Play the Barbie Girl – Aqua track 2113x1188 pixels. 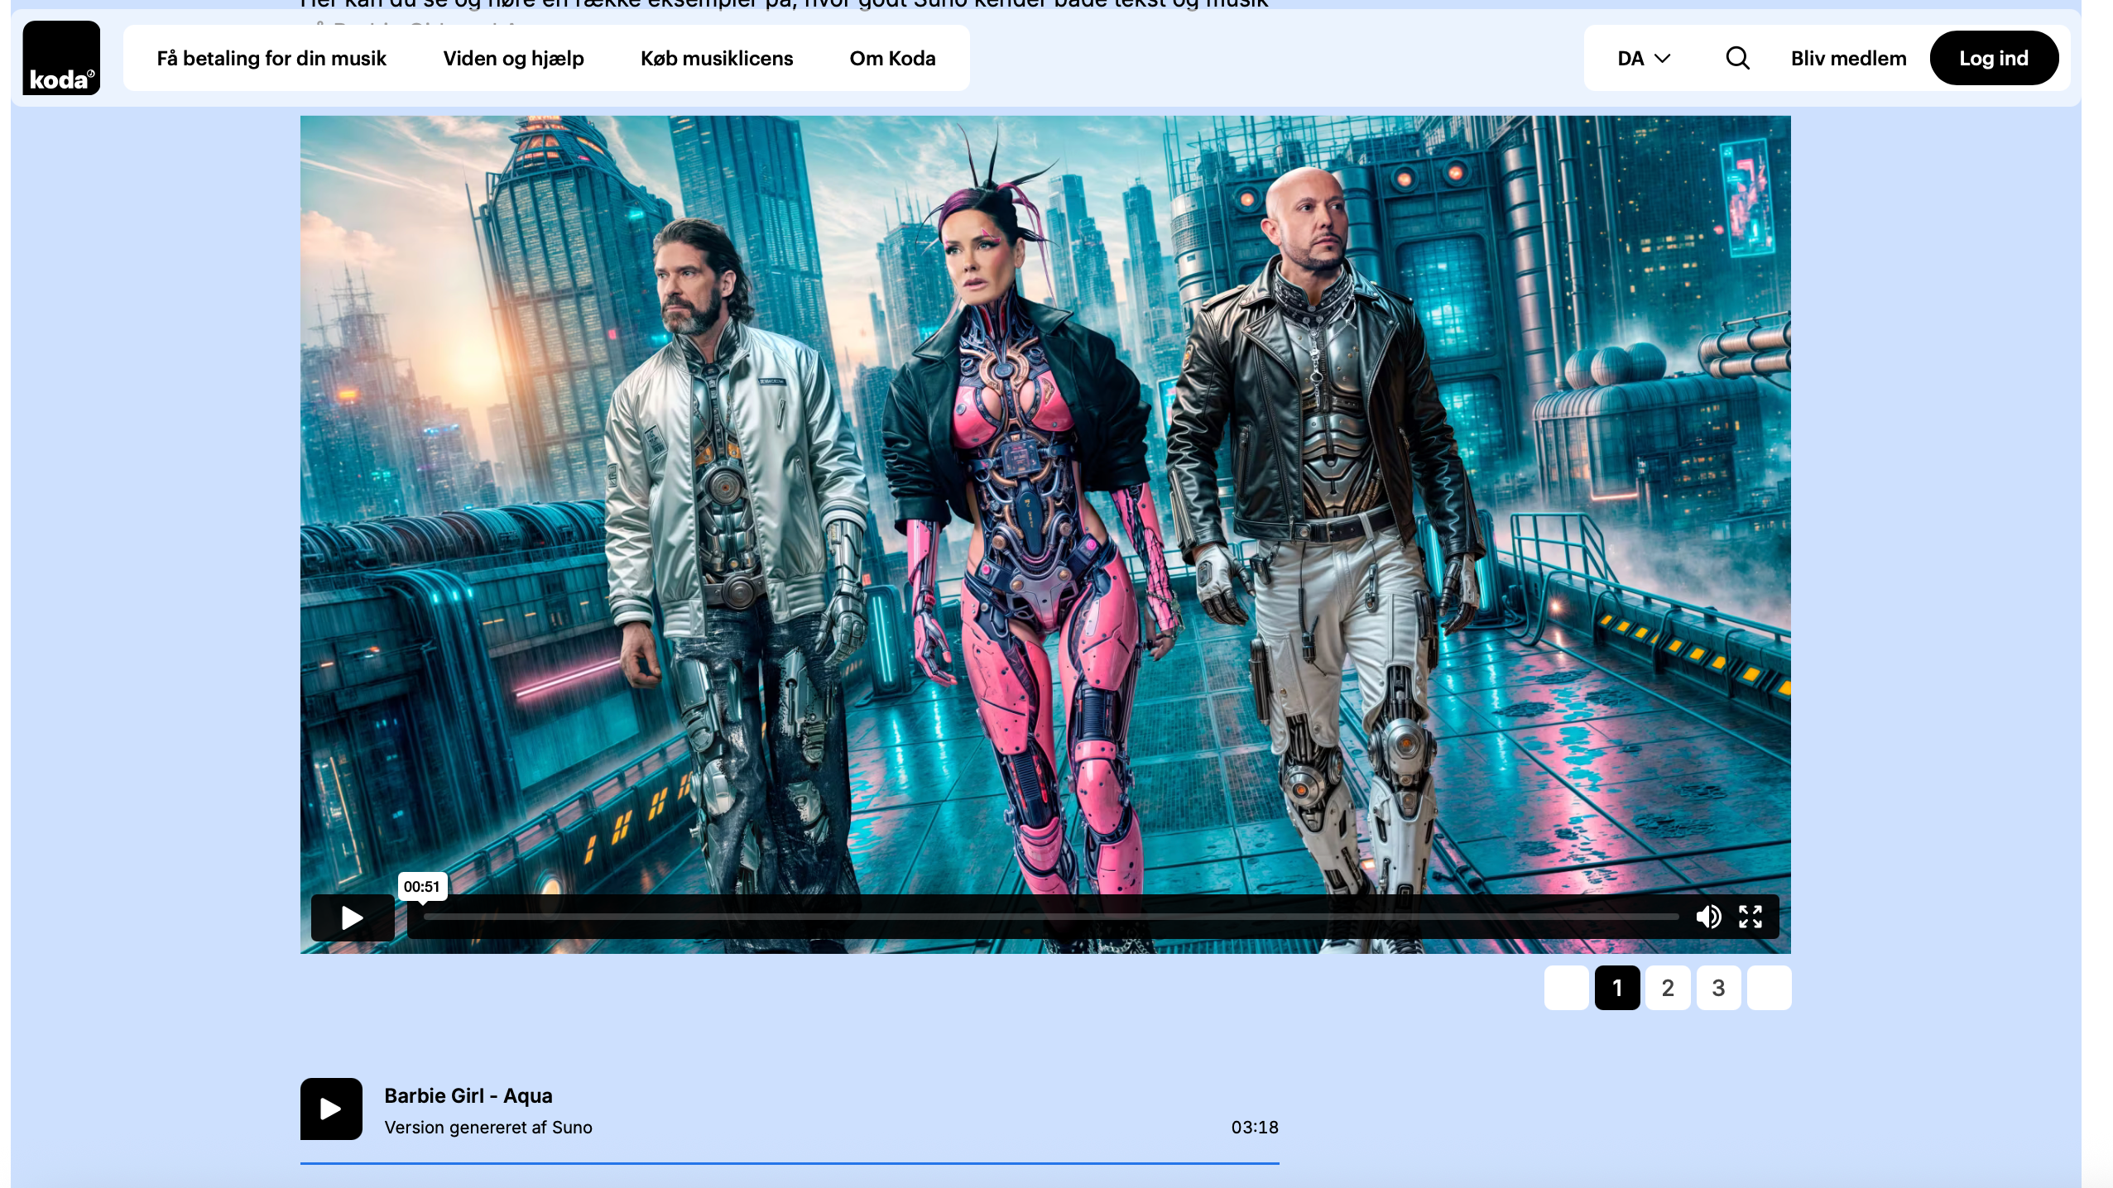coord(331,1109)
